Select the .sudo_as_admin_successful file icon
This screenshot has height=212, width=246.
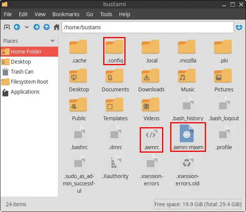(79, 162)
